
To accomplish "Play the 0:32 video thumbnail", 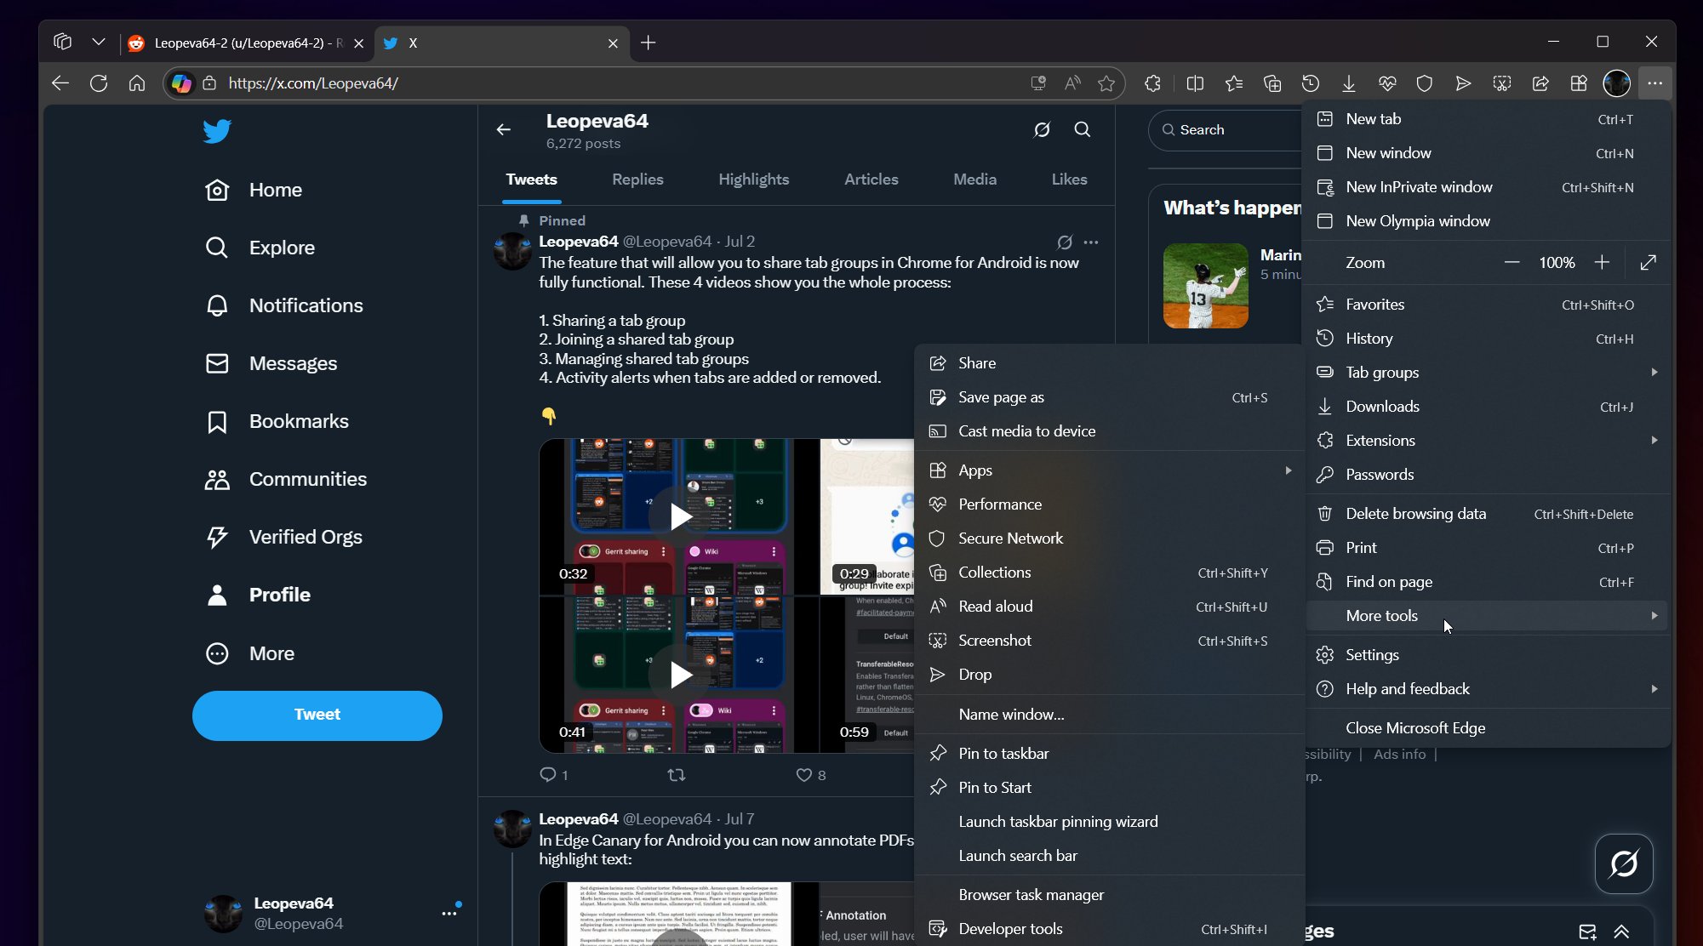I will coord(679,516).
